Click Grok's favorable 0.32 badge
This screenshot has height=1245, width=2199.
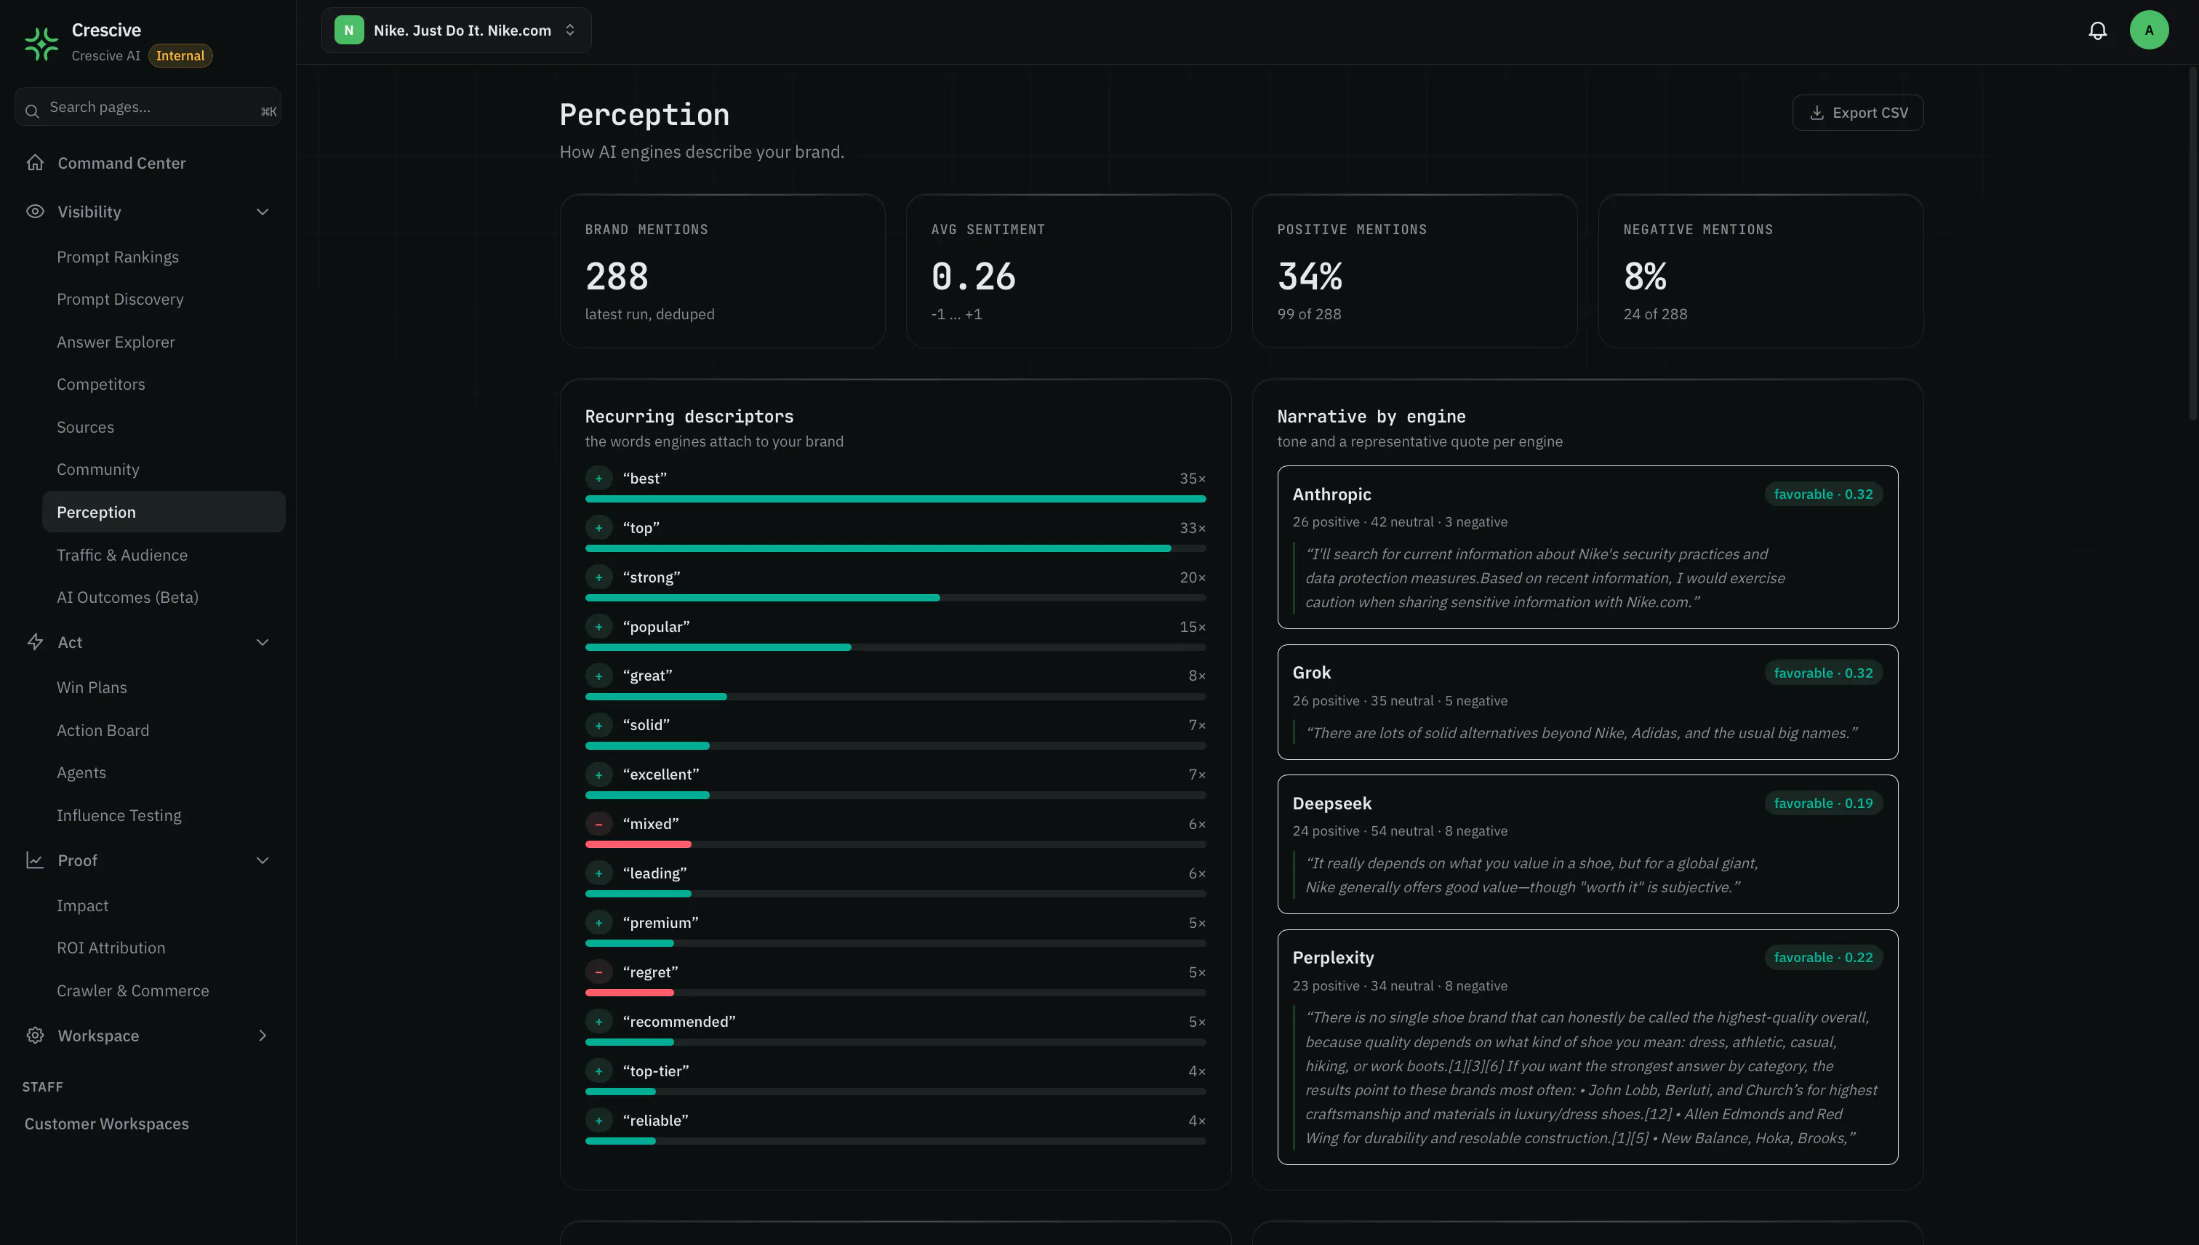[x=1823, y=673]
